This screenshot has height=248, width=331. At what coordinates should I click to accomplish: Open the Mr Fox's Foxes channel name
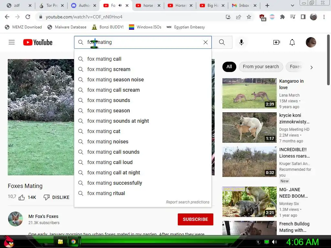point(43,216)
